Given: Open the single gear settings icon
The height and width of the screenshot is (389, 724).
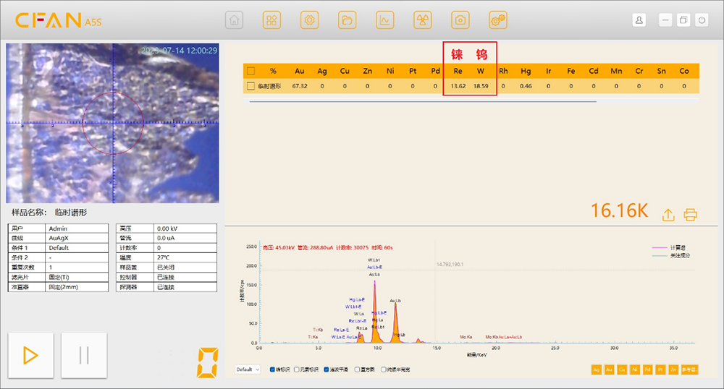Looking at the screenshot, I should coord(309,20).
